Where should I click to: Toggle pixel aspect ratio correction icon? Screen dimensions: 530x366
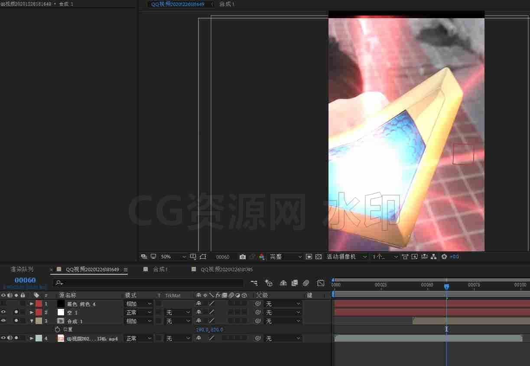point(405,257)
